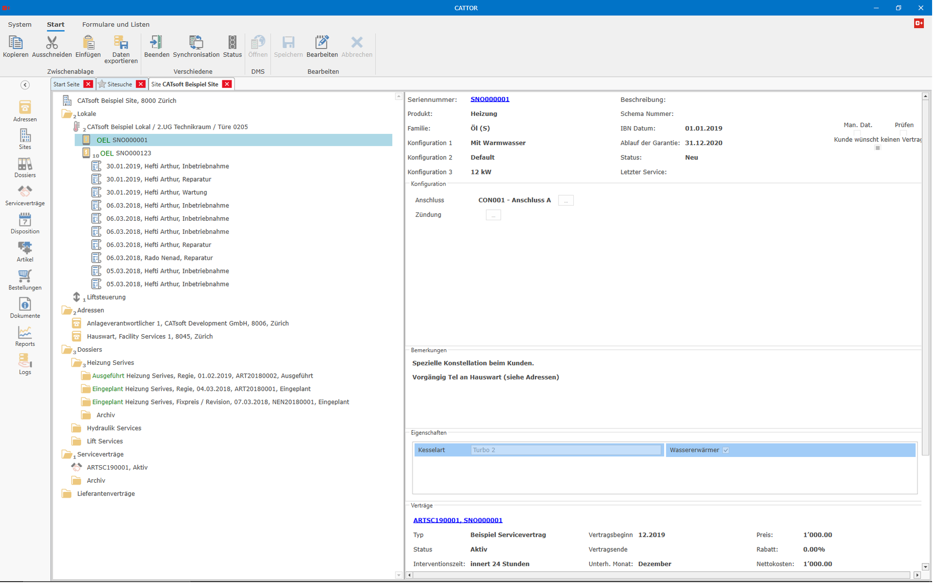Open the Disposition calendar panel
The image size is (936, 586).
pos(25,223)
